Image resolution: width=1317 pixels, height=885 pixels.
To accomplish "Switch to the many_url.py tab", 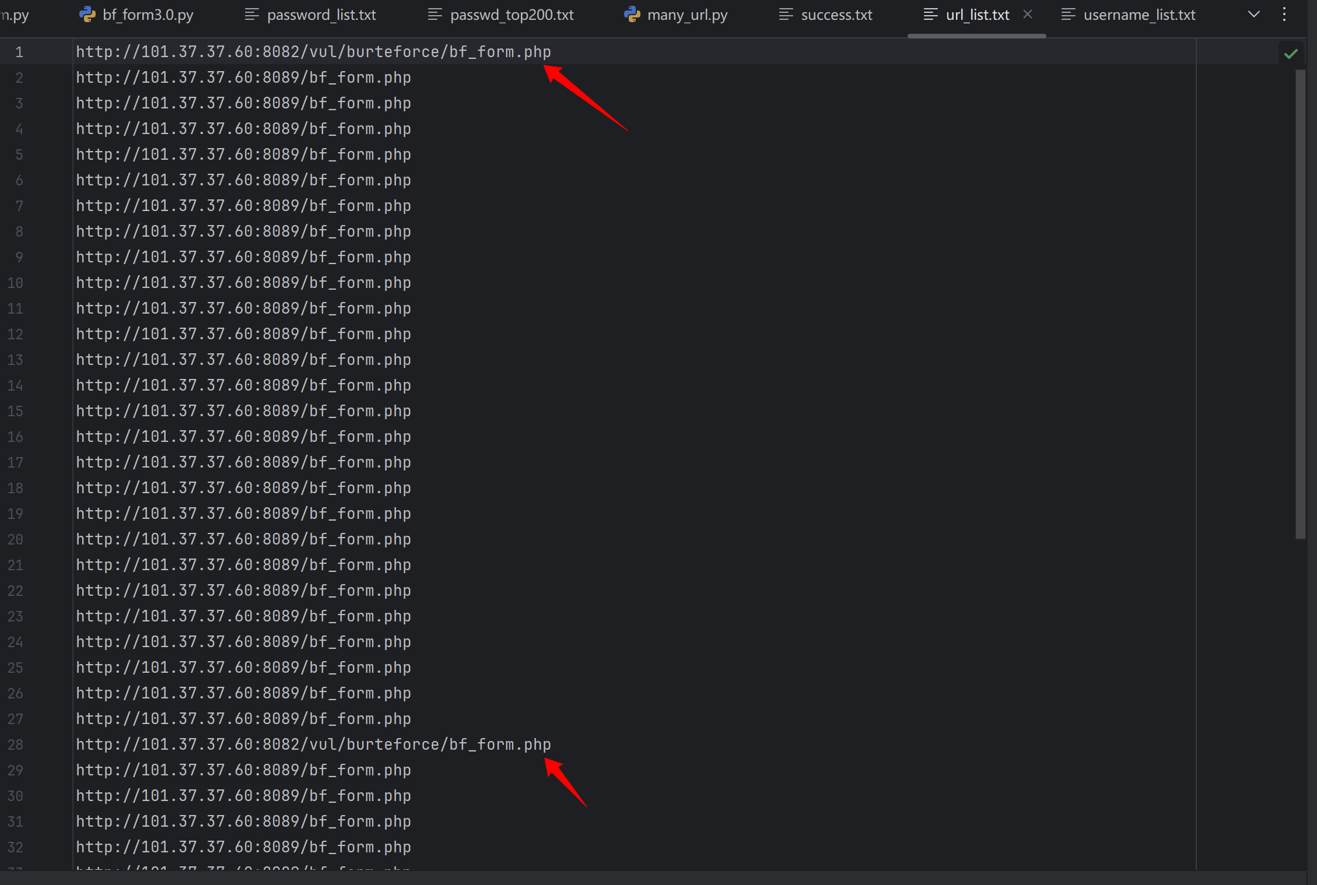I will (687, 15).
